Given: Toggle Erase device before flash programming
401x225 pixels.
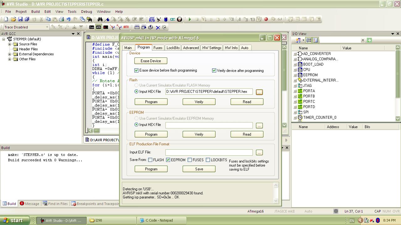Looking at the screenshot, I should click(137, 71).
